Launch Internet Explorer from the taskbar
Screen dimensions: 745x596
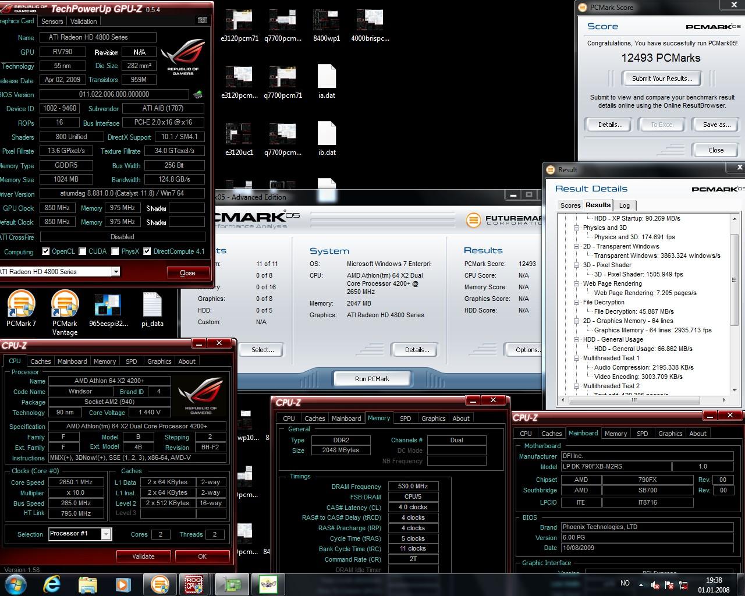[52, 584]
